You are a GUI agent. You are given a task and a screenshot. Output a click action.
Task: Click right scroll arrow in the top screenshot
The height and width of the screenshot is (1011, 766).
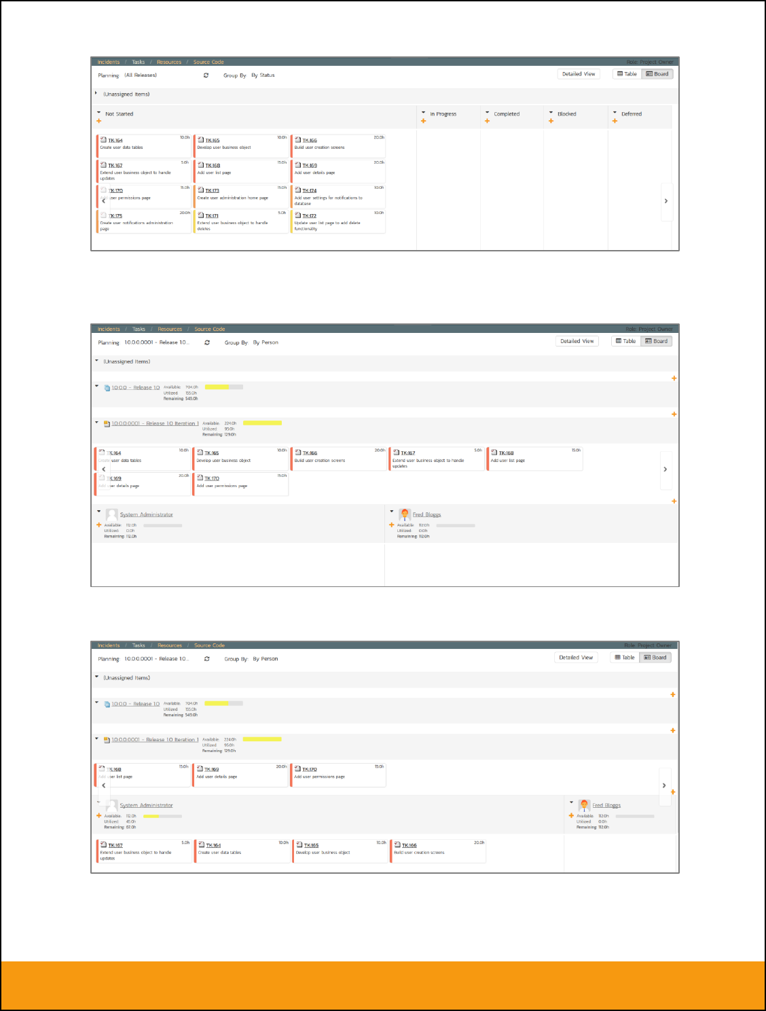(x=666, y=201)
